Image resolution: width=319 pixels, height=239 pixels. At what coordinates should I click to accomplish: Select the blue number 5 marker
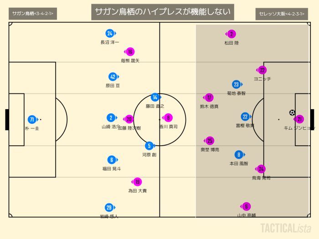[149, 146]
